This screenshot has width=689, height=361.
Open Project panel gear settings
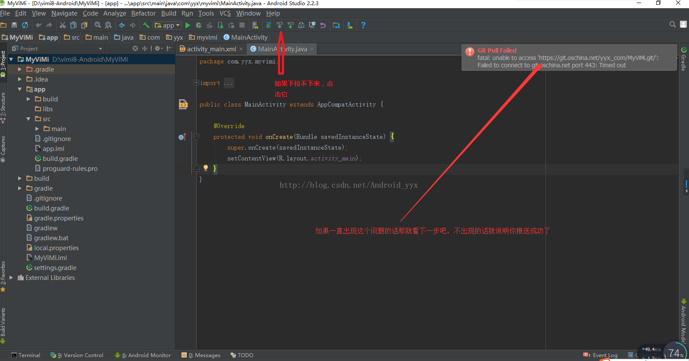158,48
